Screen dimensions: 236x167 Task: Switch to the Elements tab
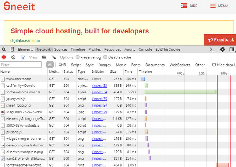[25, 49]
